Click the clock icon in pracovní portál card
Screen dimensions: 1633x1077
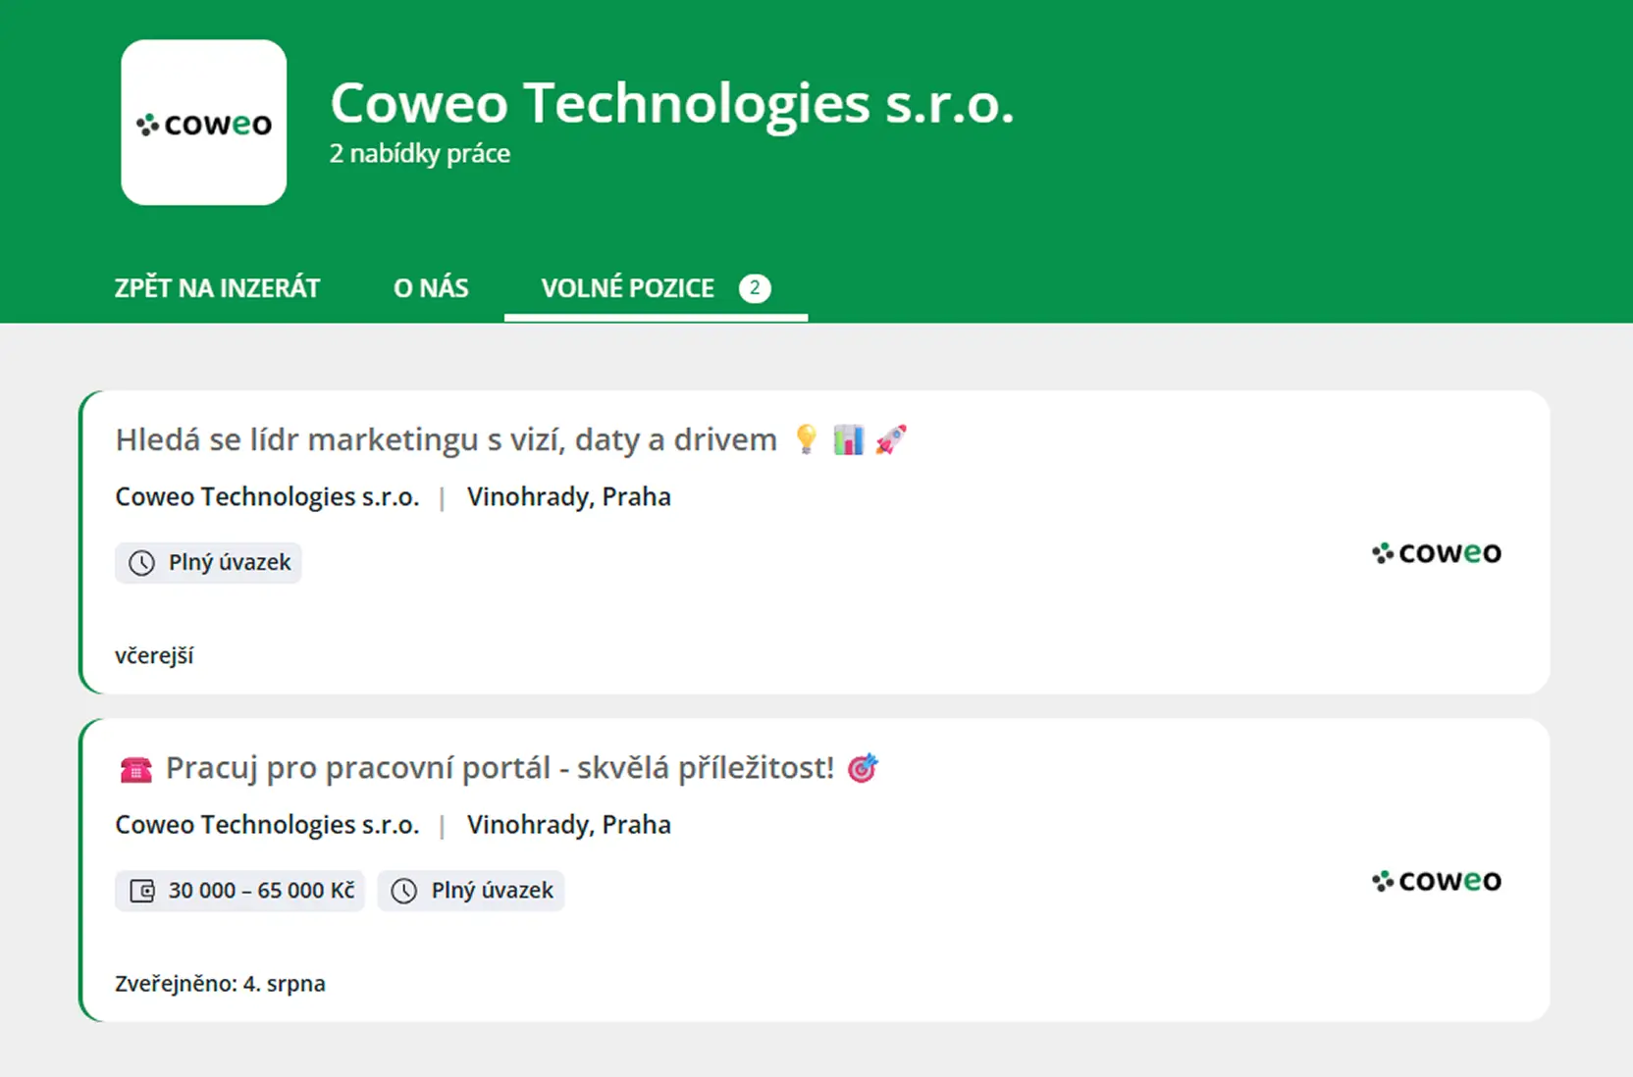(x=404, y=891)
